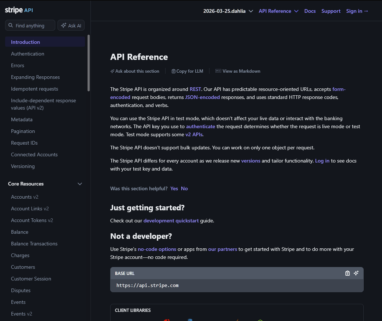Open Balance in the sidebar

point(20,232)
